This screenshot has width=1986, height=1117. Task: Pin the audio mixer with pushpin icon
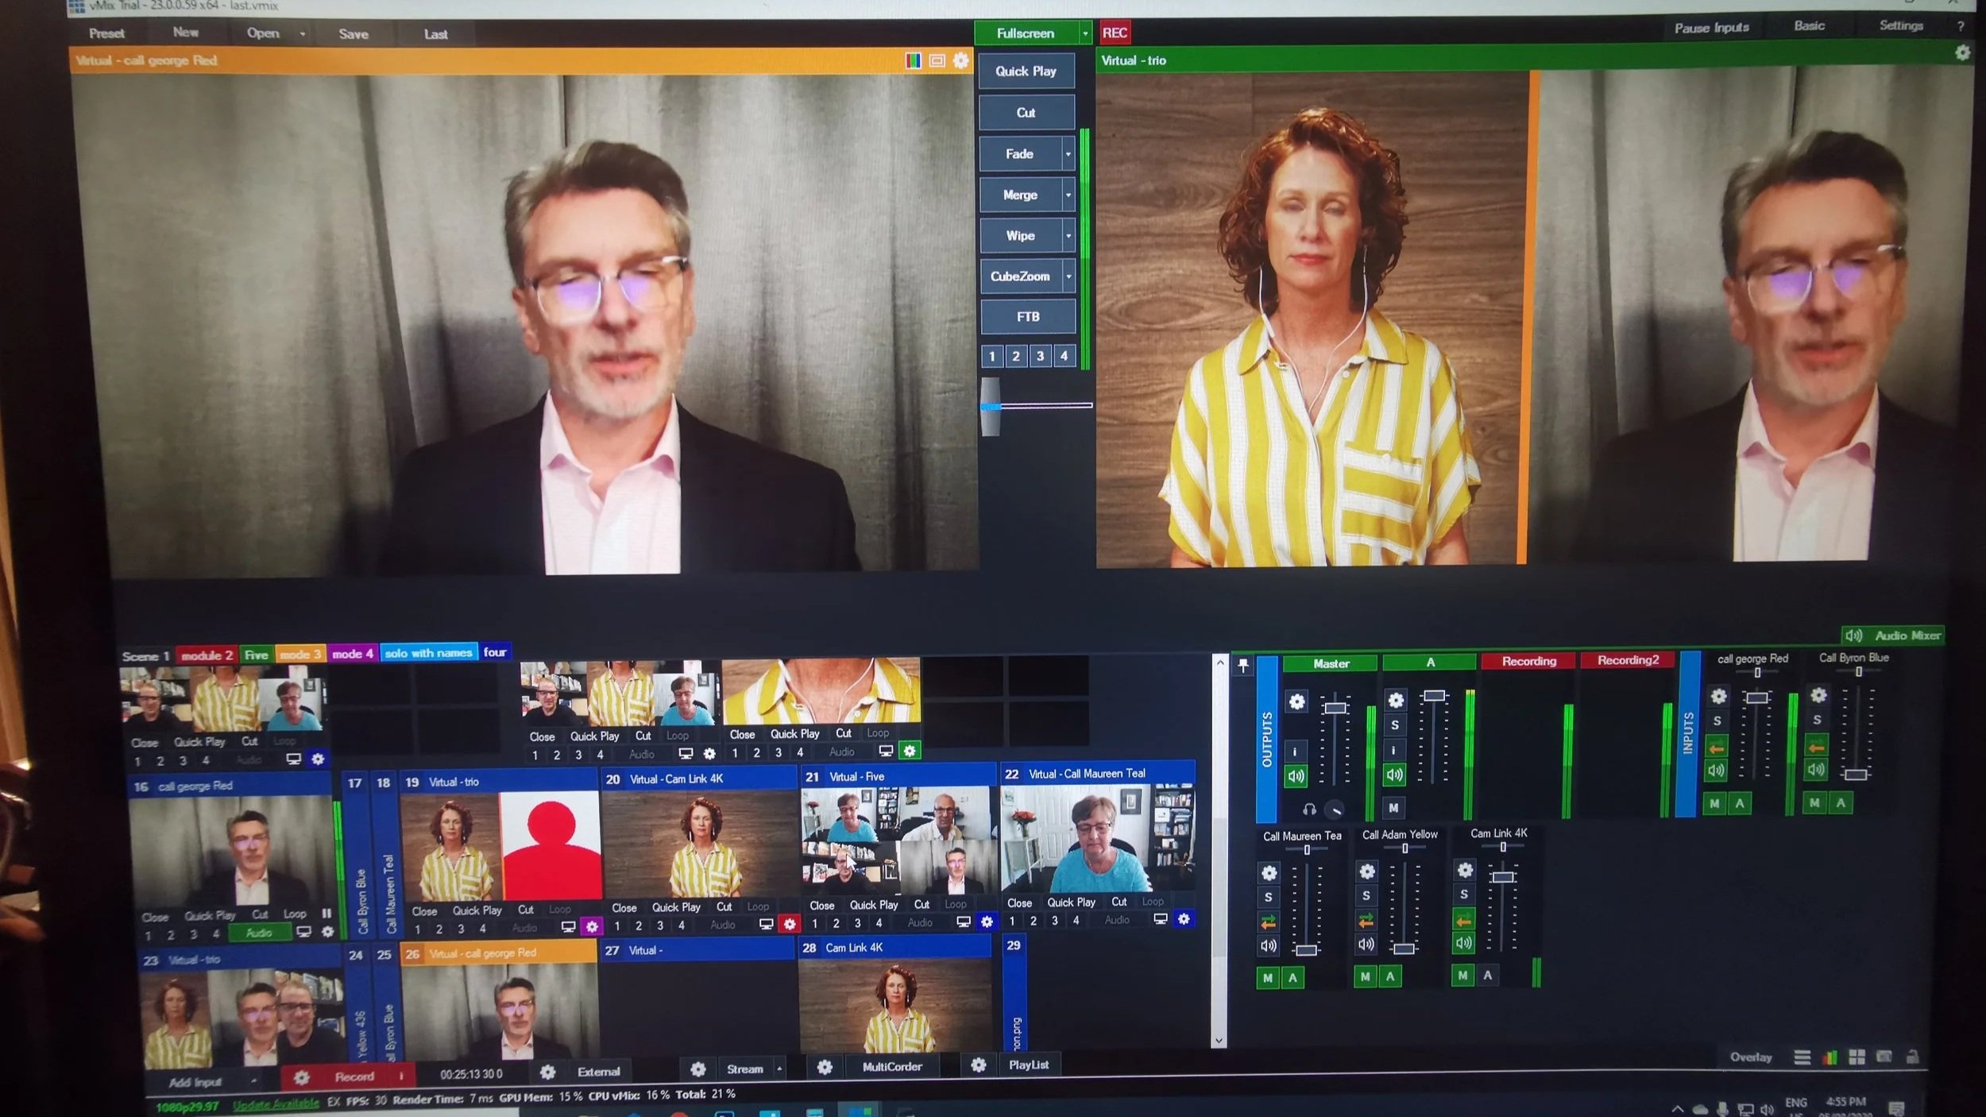1243,664
